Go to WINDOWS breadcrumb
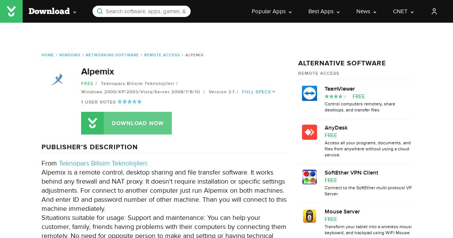 tap(70, 55)
